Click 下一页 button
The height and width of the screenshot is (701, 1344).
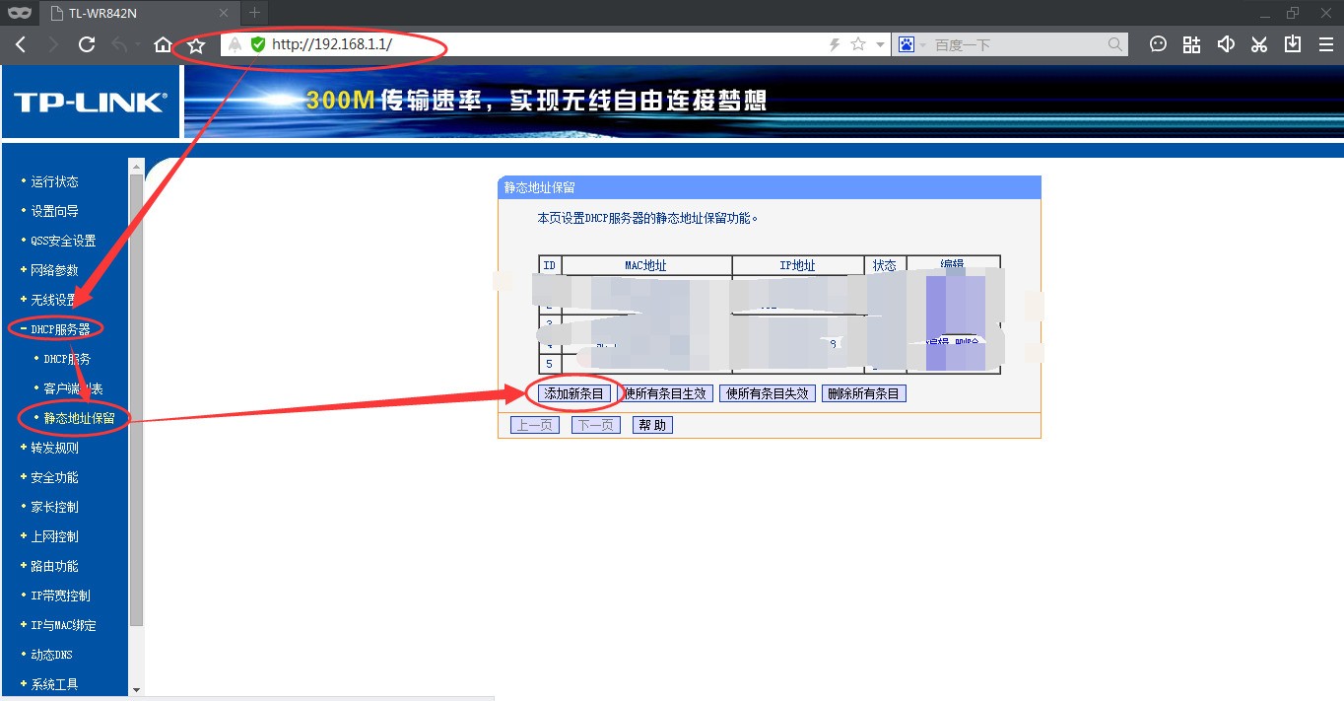point(596,425)
